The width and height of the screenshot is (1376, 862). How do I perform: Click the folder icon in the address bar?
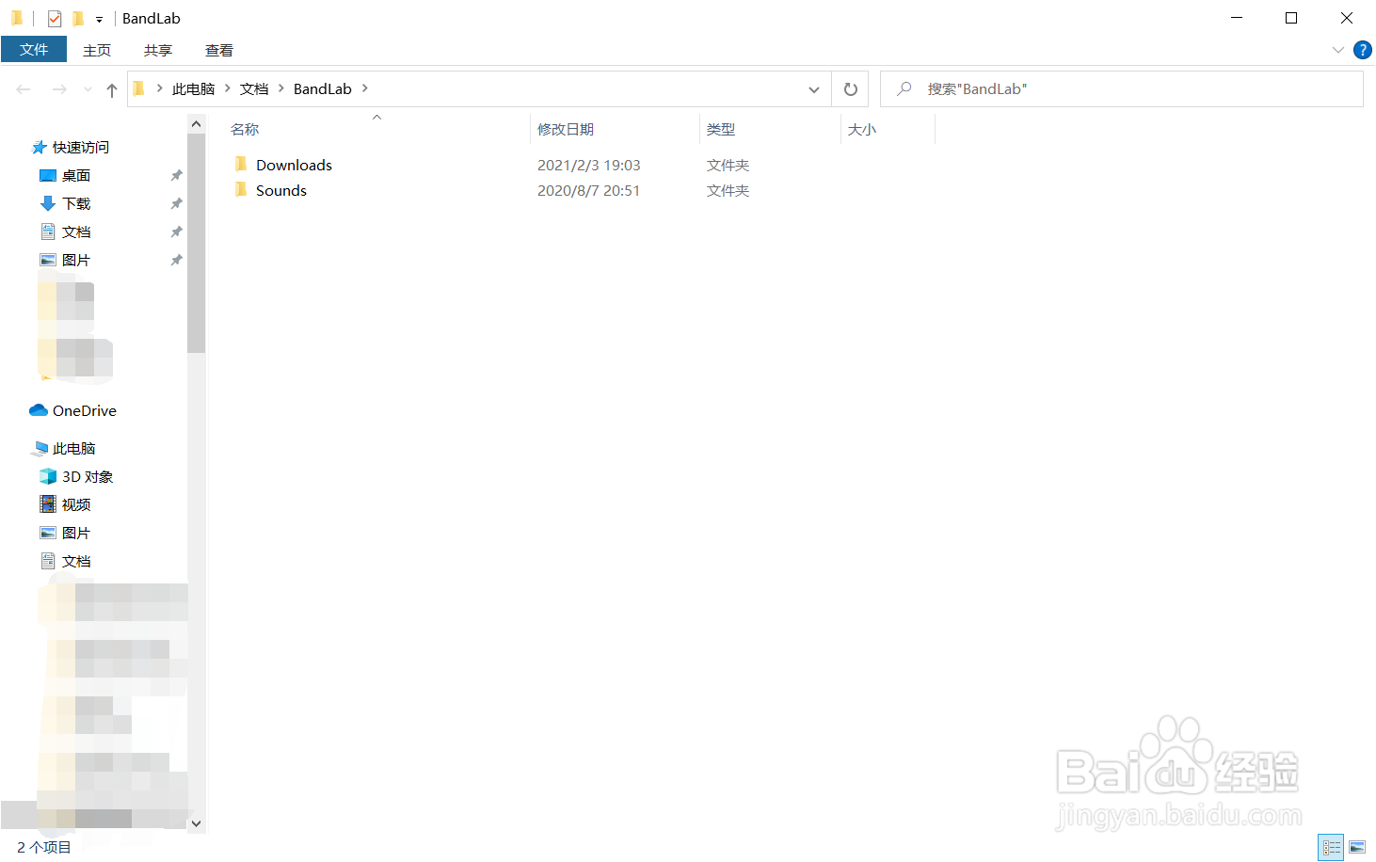click(139, 88)
